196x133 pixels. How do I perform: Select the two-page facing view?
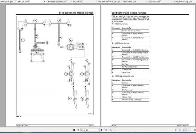(x=185, y=130)
